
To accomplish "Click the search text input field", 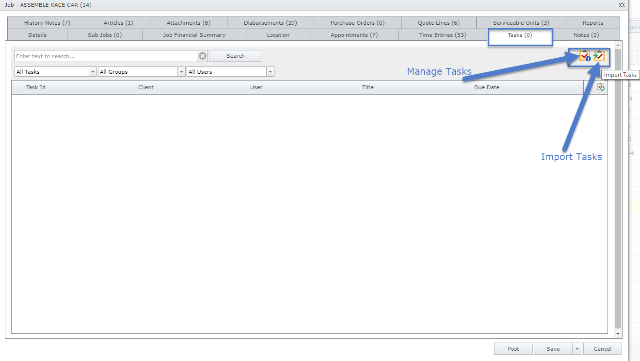I will [x=105, y=56].
